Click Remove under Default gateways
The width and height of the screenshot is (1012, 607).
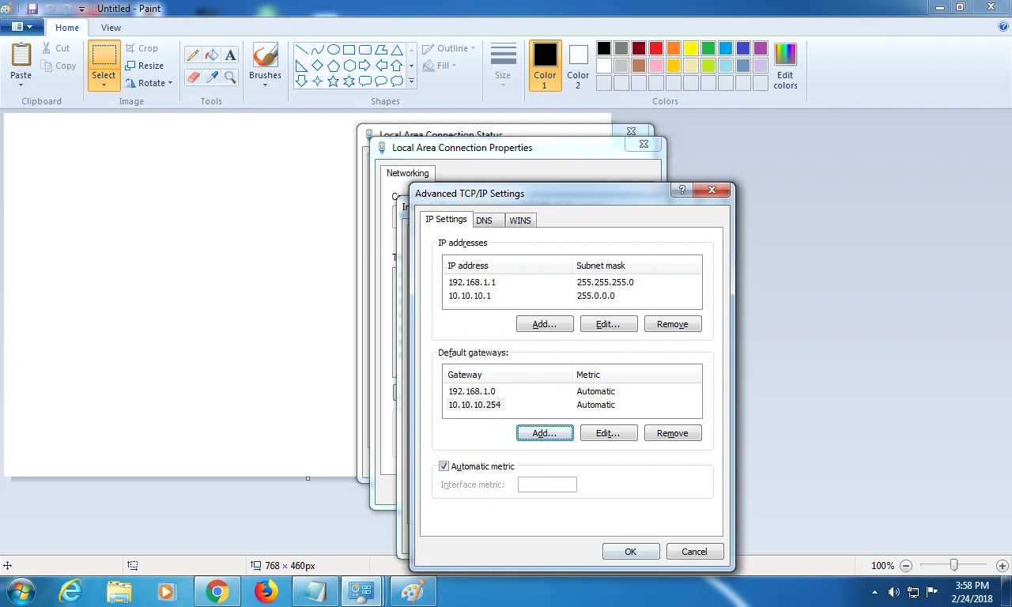(x=673, y=433)
